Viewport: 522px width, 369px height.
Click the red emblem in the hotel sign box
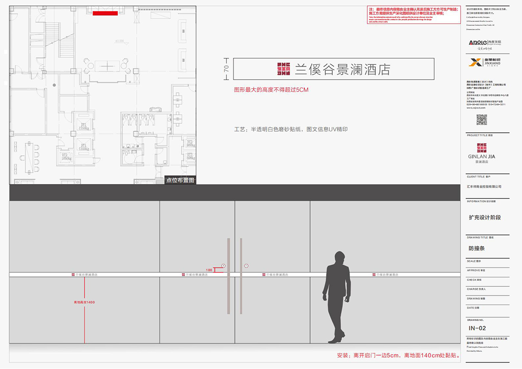click(283, 69)
